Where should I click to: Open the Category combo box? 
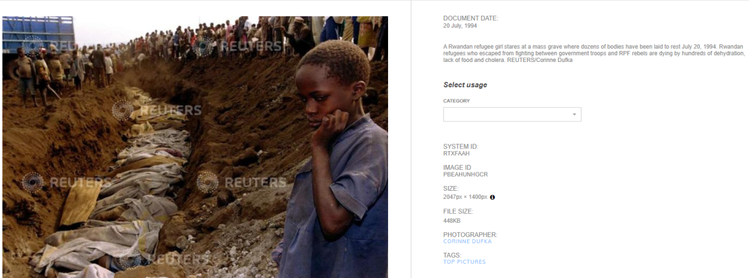pos(512,114)
